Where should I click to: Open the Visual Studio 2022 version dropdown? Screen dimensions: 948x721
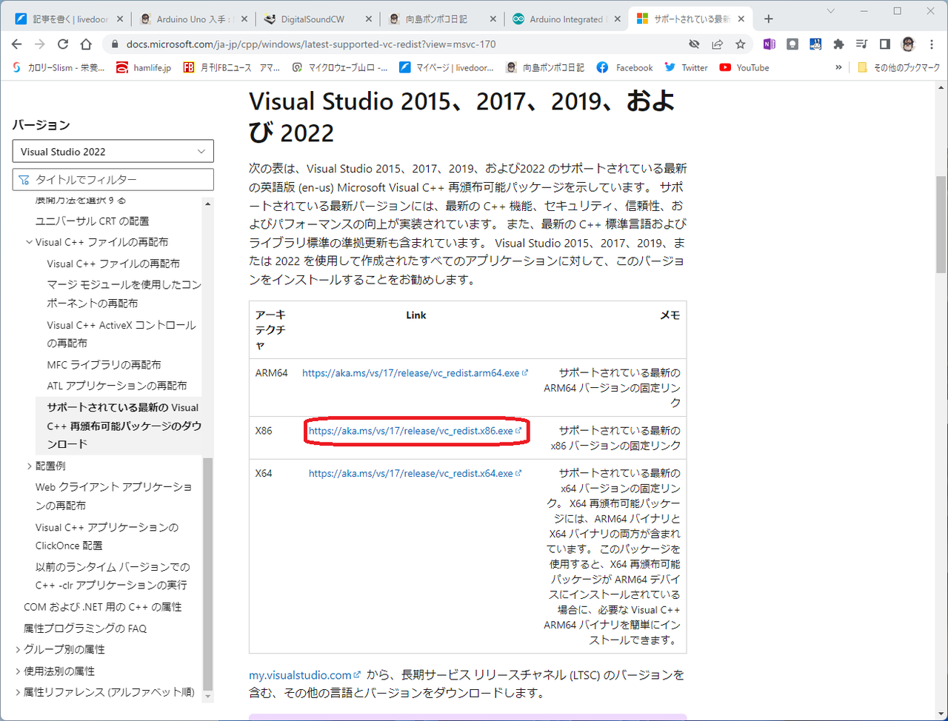113,151
